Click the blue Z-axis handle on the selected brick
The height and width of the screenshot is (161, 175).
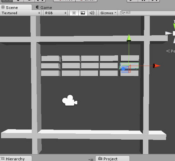pos(123,69)
